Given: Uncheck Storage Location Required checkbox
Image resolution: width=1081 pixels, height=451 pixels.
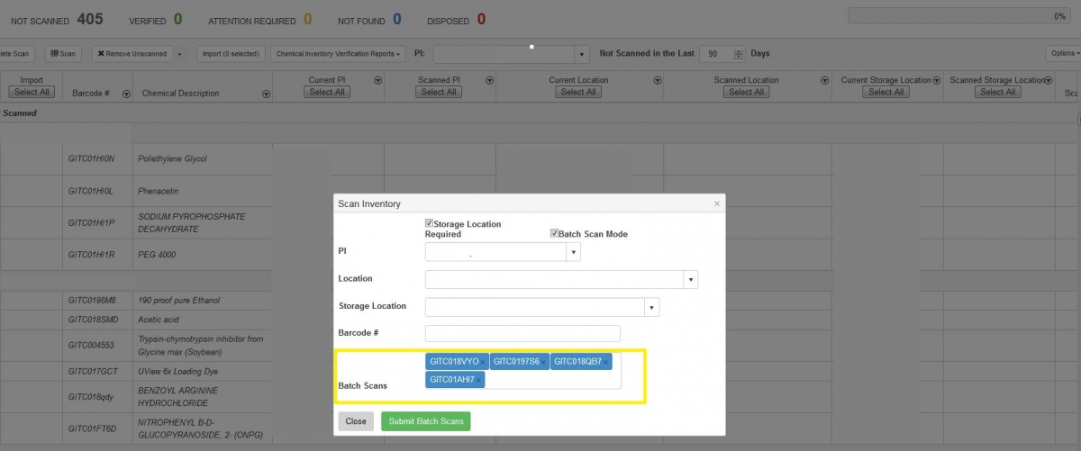Looking at the screenshot, I should click(430, 223).
